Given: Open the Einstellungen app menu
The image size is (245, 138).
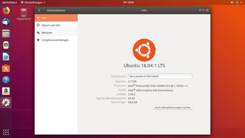Looking at the screenshot, I should click(x=33, y=2).
